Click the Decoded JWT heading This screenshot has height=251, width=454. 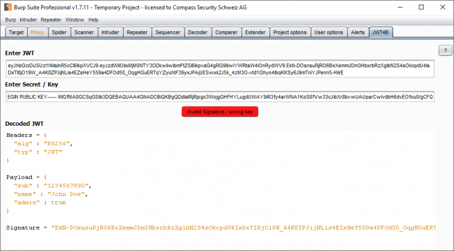pyautogui.click(x=24, y=124)
